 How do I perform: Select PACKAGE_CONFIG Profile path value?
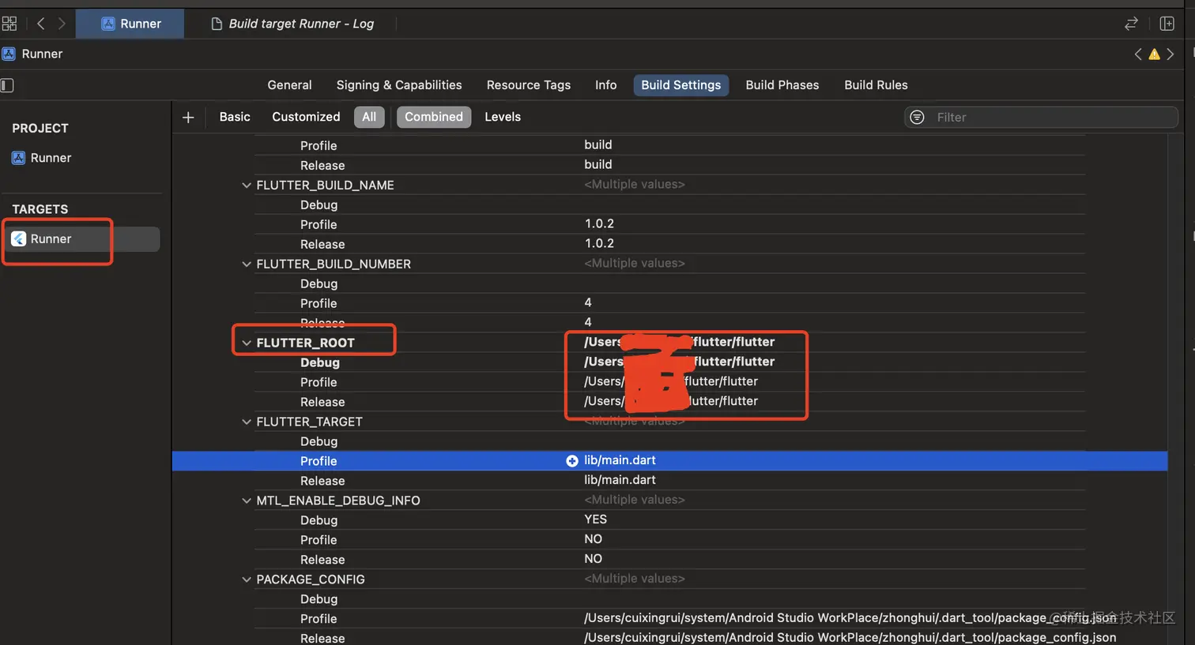(x=850, y=618)
